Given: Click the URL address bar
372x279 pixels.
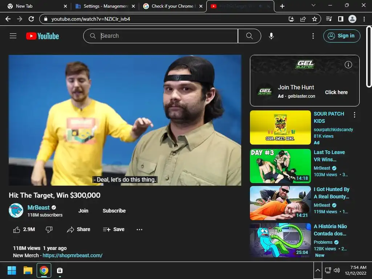Looking at the screenshot, I should 164,19.
